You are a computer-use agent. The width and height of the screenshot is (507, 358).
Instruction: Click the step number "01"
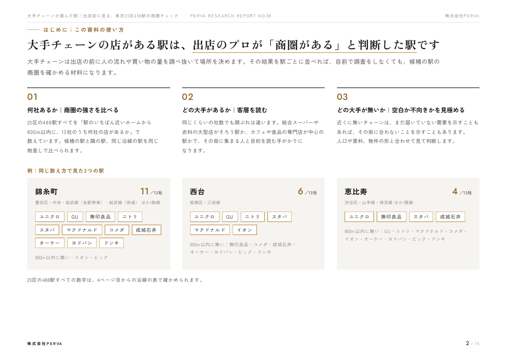click(x=32, y=97)
